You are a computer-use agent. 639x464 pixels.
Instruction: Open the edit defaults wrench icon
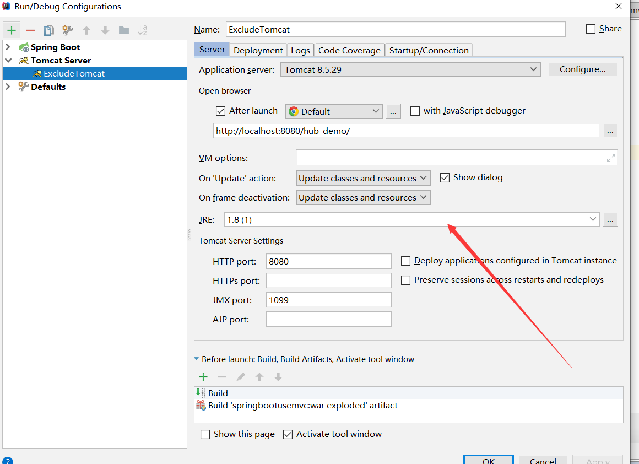tap(68, 30)
